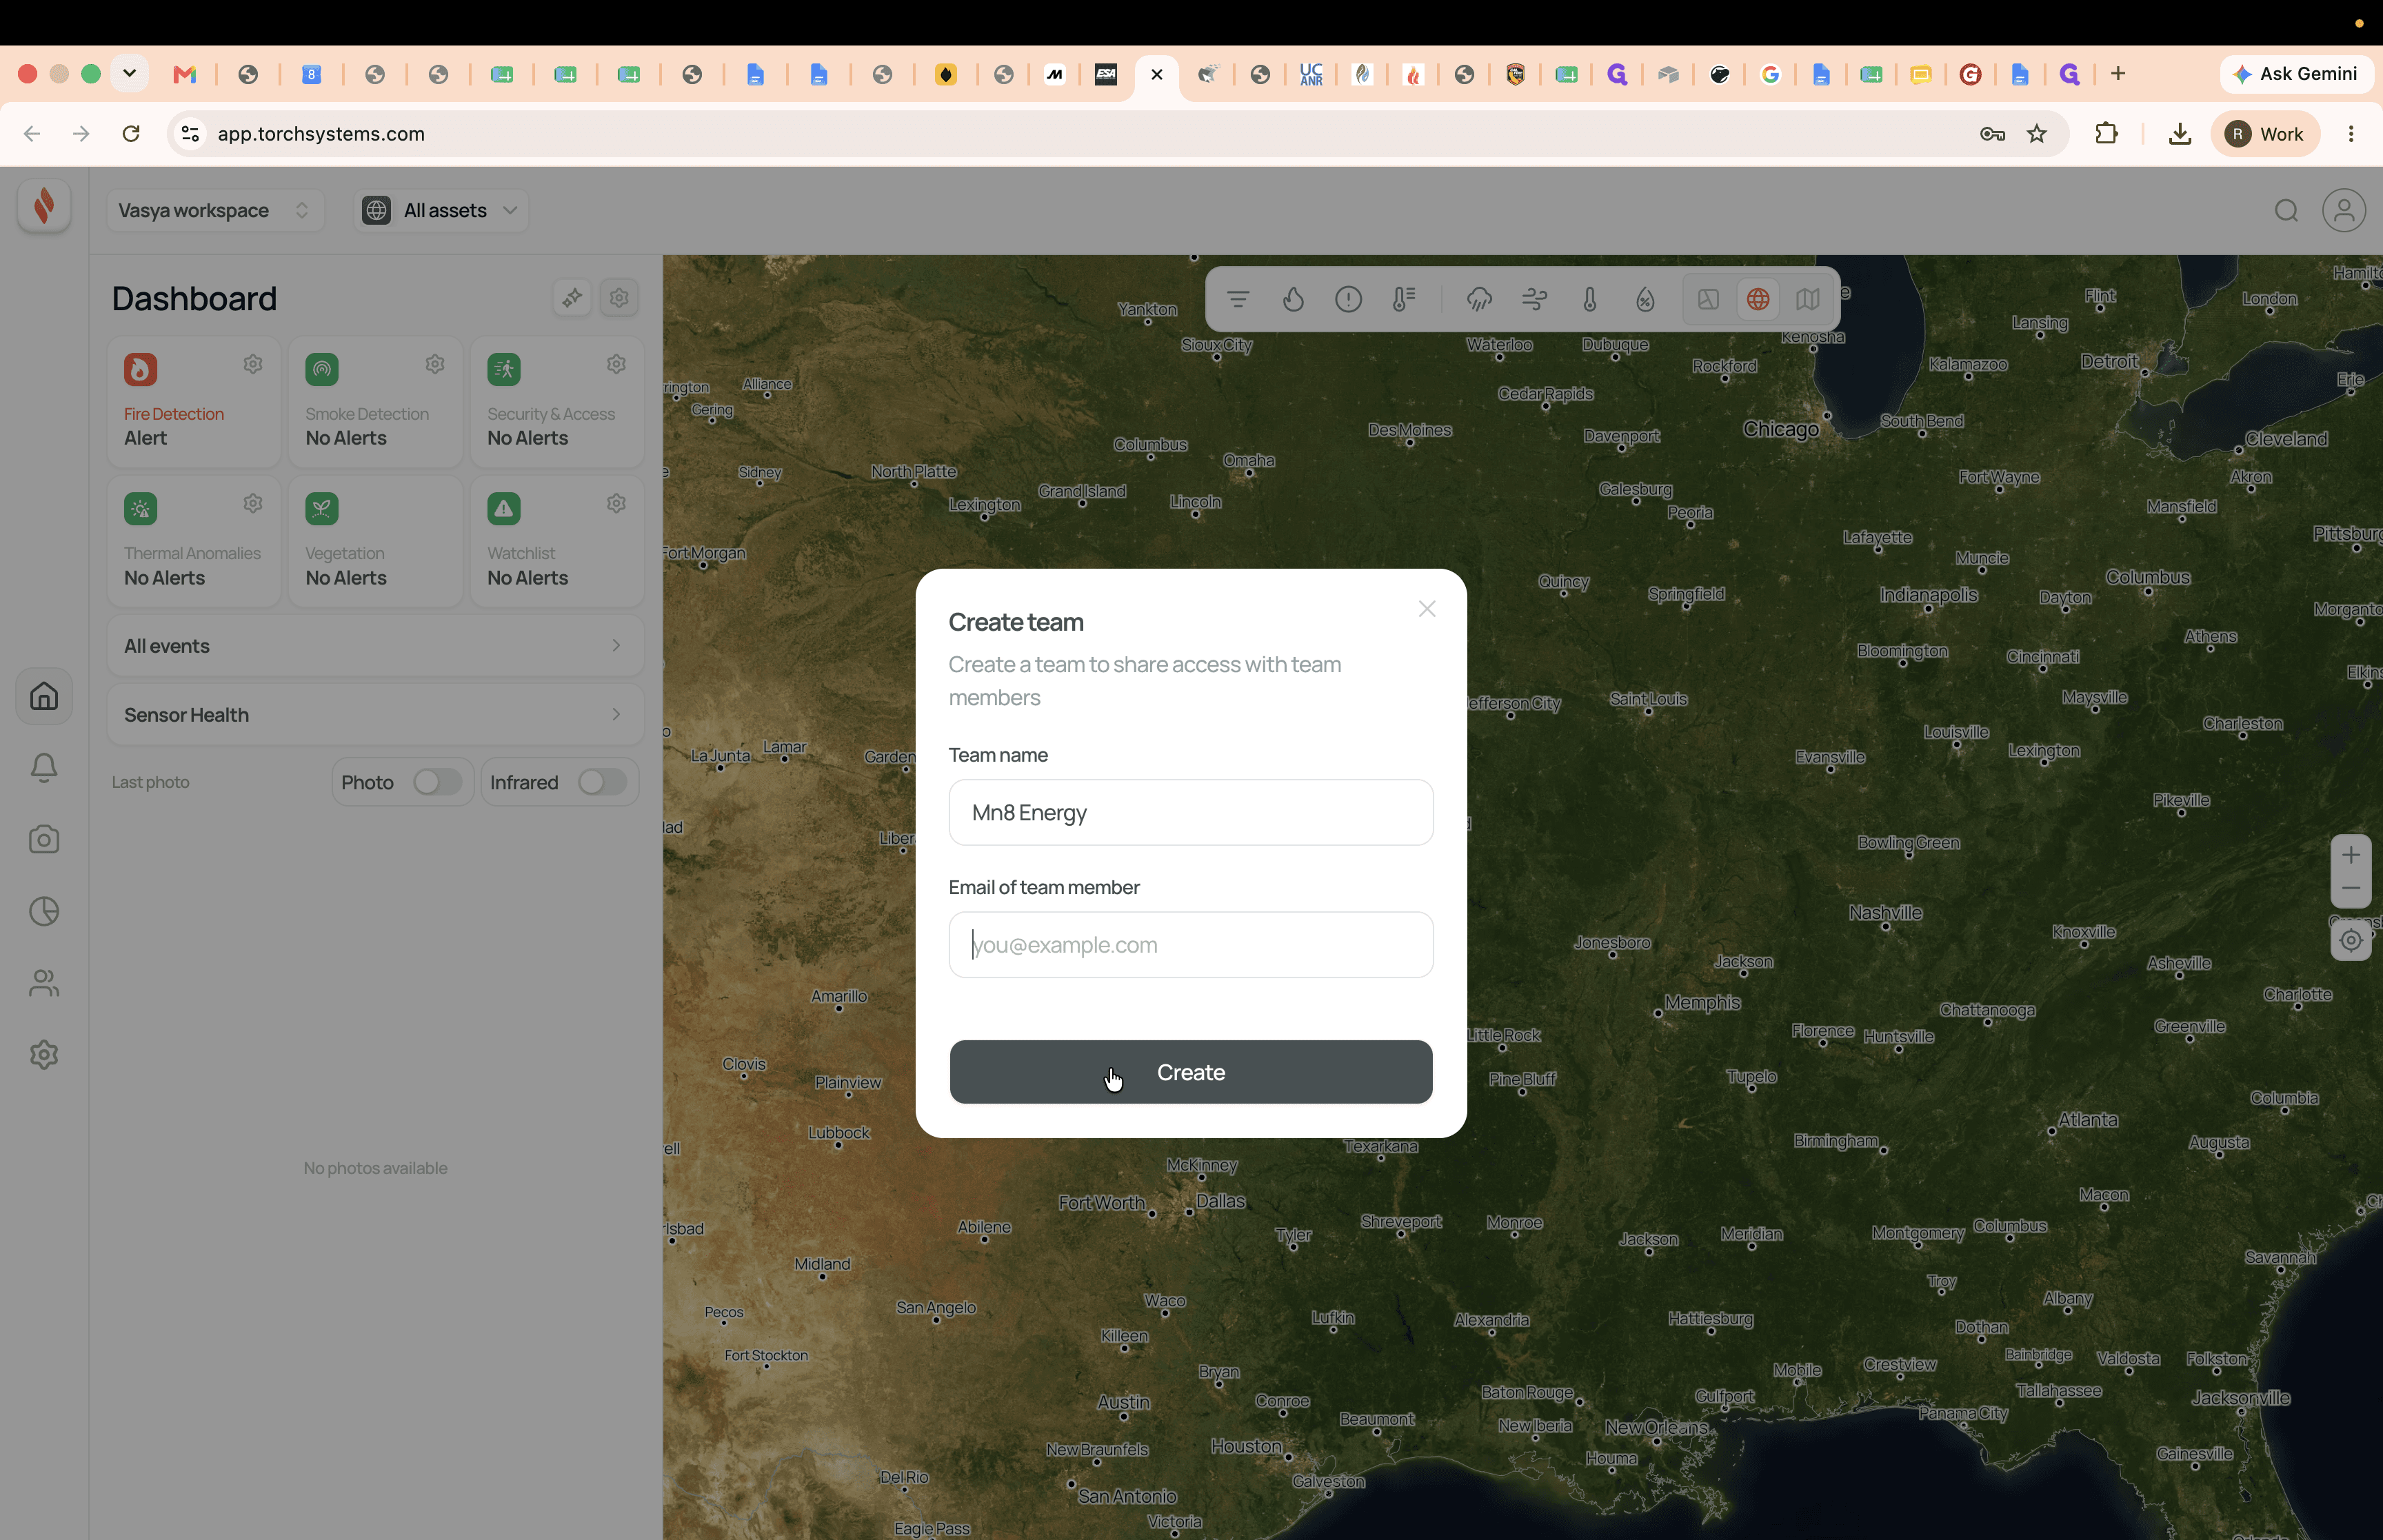Open the notifications bell in sidebar
The image size is (2383, 1540).
44,767
